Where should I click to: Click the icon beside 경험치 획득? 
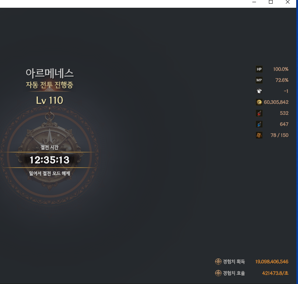point(218,262)
